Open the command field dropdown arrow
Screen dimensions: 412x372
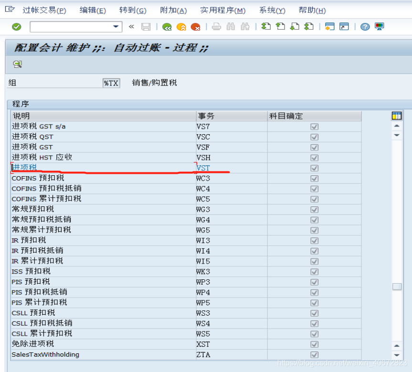coord(116,27)
